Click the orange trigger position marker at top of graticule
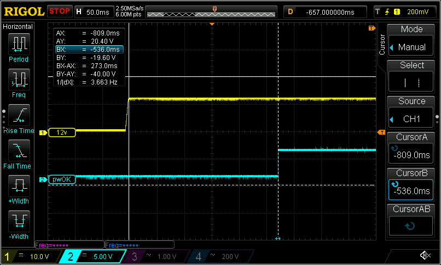The width and height of the screenshot is (441, 265). point(212,25)
